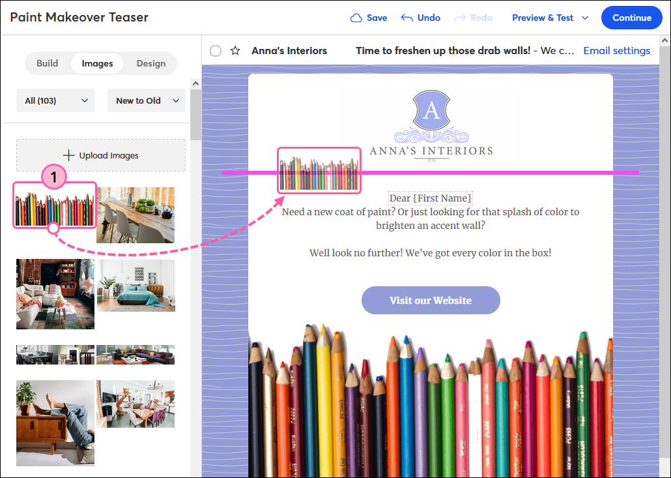671x478 pixels.
Task: Click the Save cloud icon
Action: [x=356, y=18]
